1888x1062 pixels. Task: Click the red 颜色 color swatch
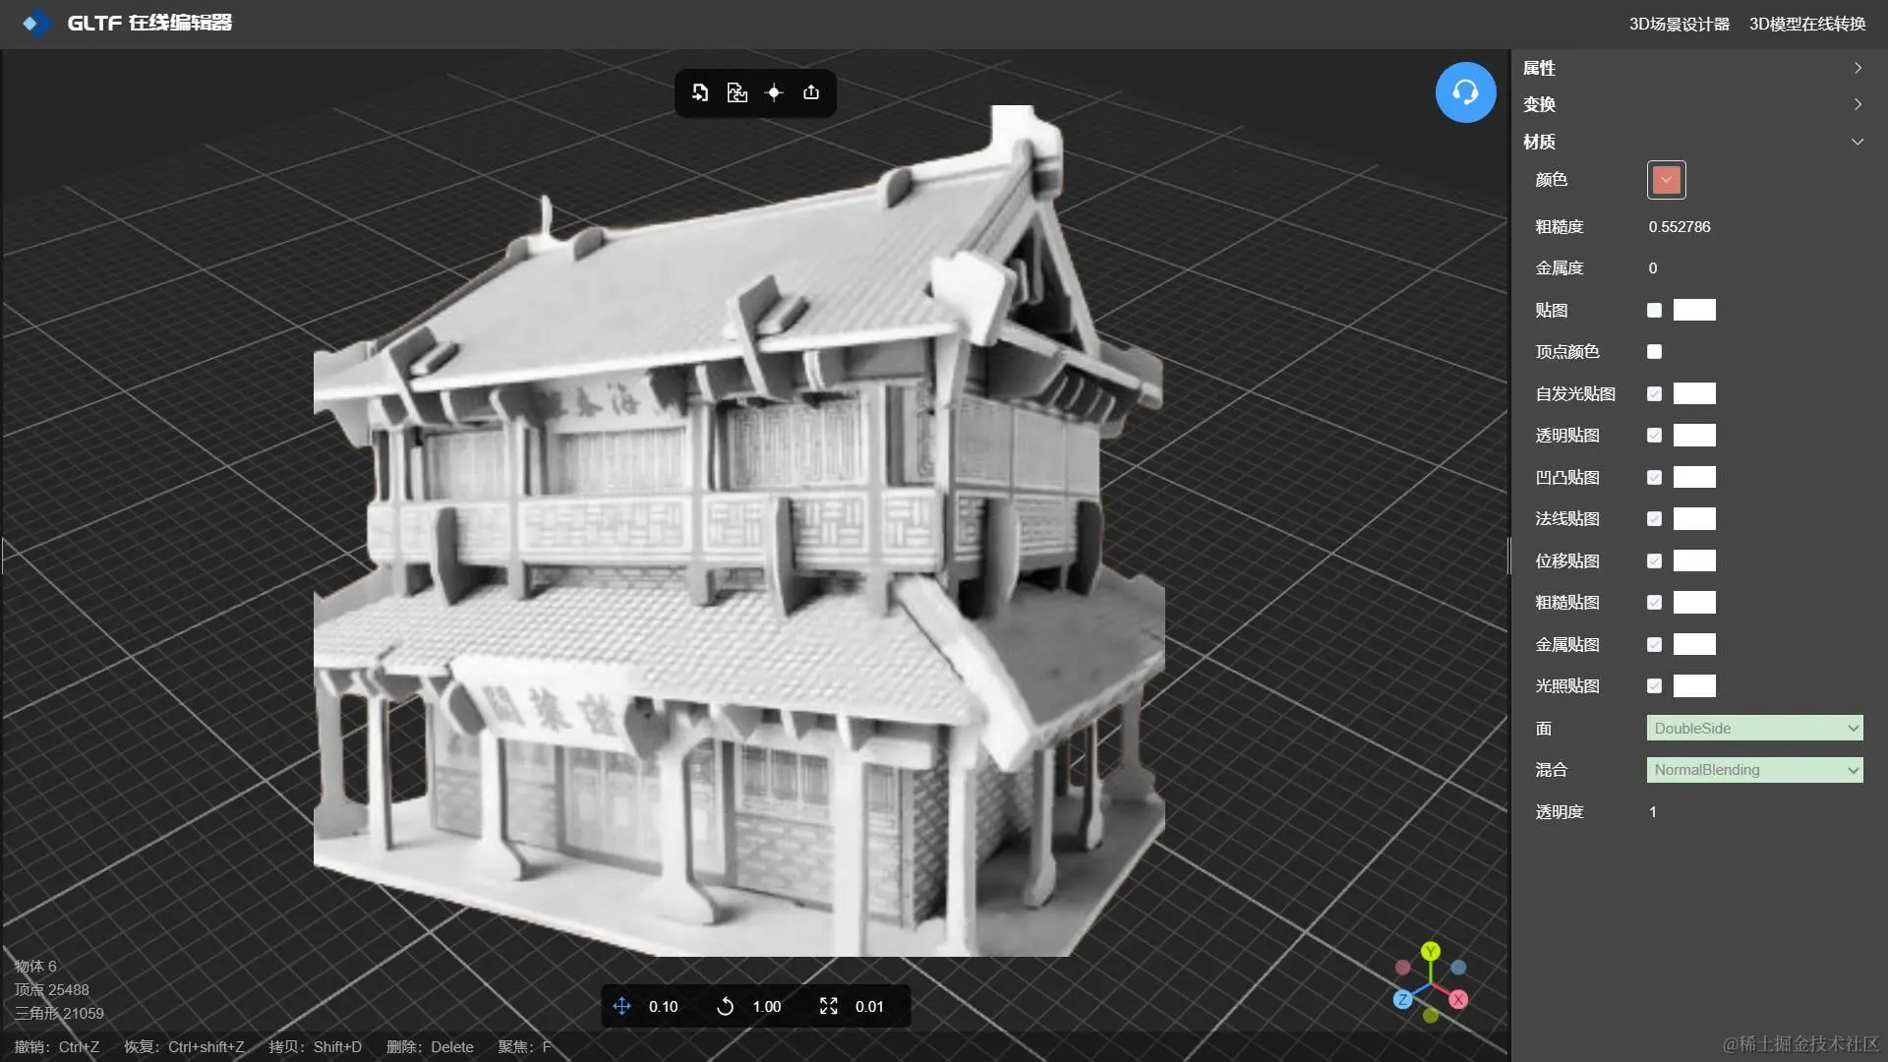click(1666, 180)
